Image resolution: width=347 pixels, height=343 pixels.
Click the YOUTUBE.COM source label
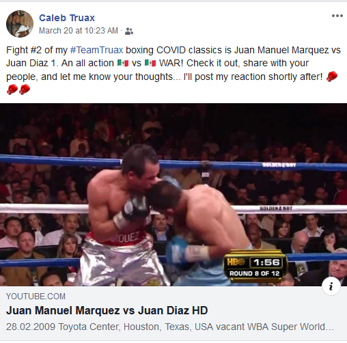36,297
